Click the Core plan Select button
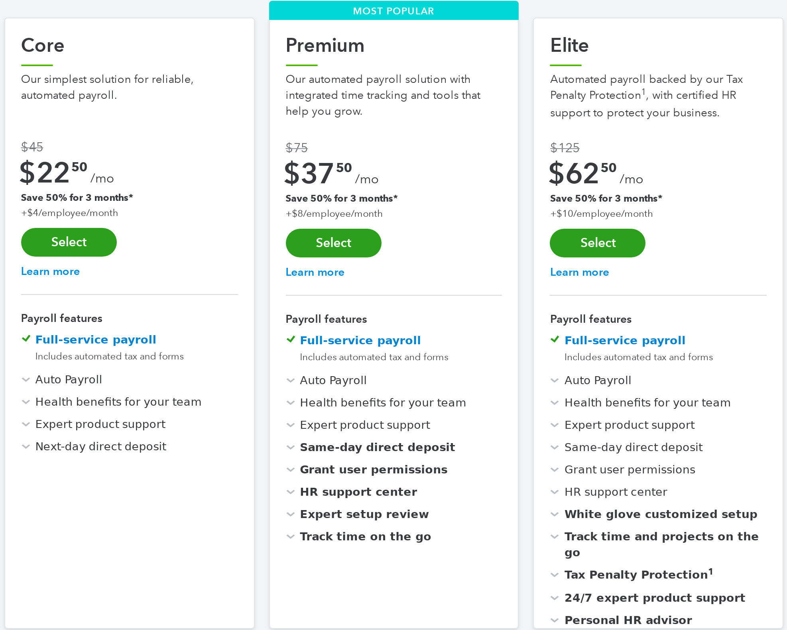787x630 pixels. click(69, 242)
